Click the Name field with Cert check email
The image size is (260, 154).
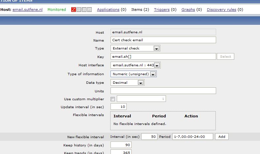[x=163, y=40]
